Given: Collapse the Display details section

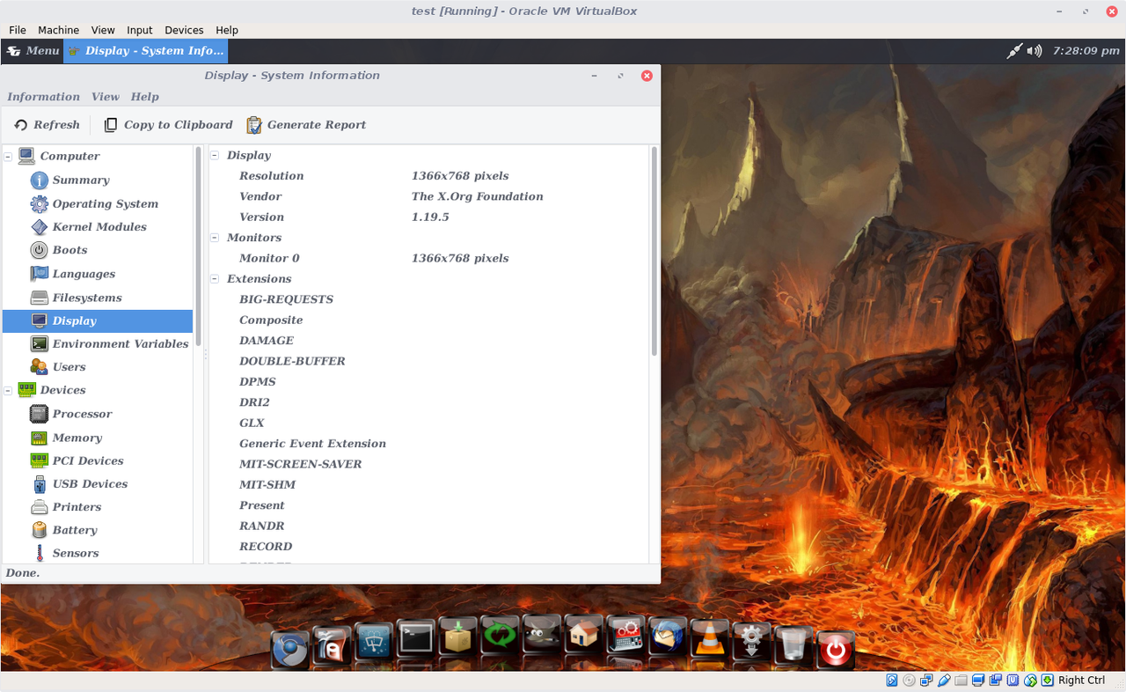Looking at the screenshot, I should pyautogui.click(x=215, y=155).
